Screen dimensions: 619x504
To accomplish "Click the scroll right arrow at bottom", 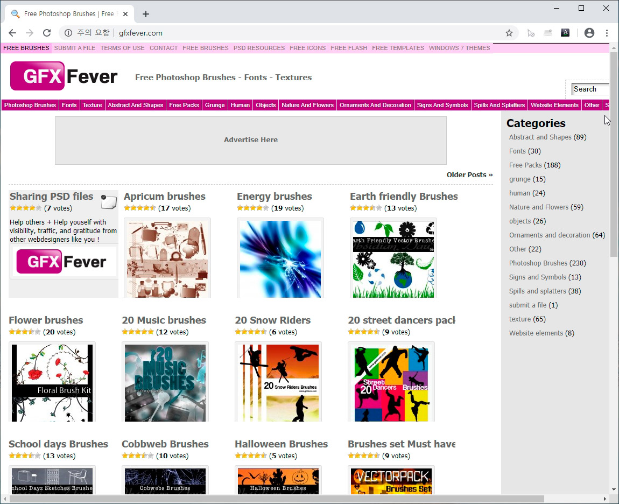I will pyautogui.click(x=605, y=499).
